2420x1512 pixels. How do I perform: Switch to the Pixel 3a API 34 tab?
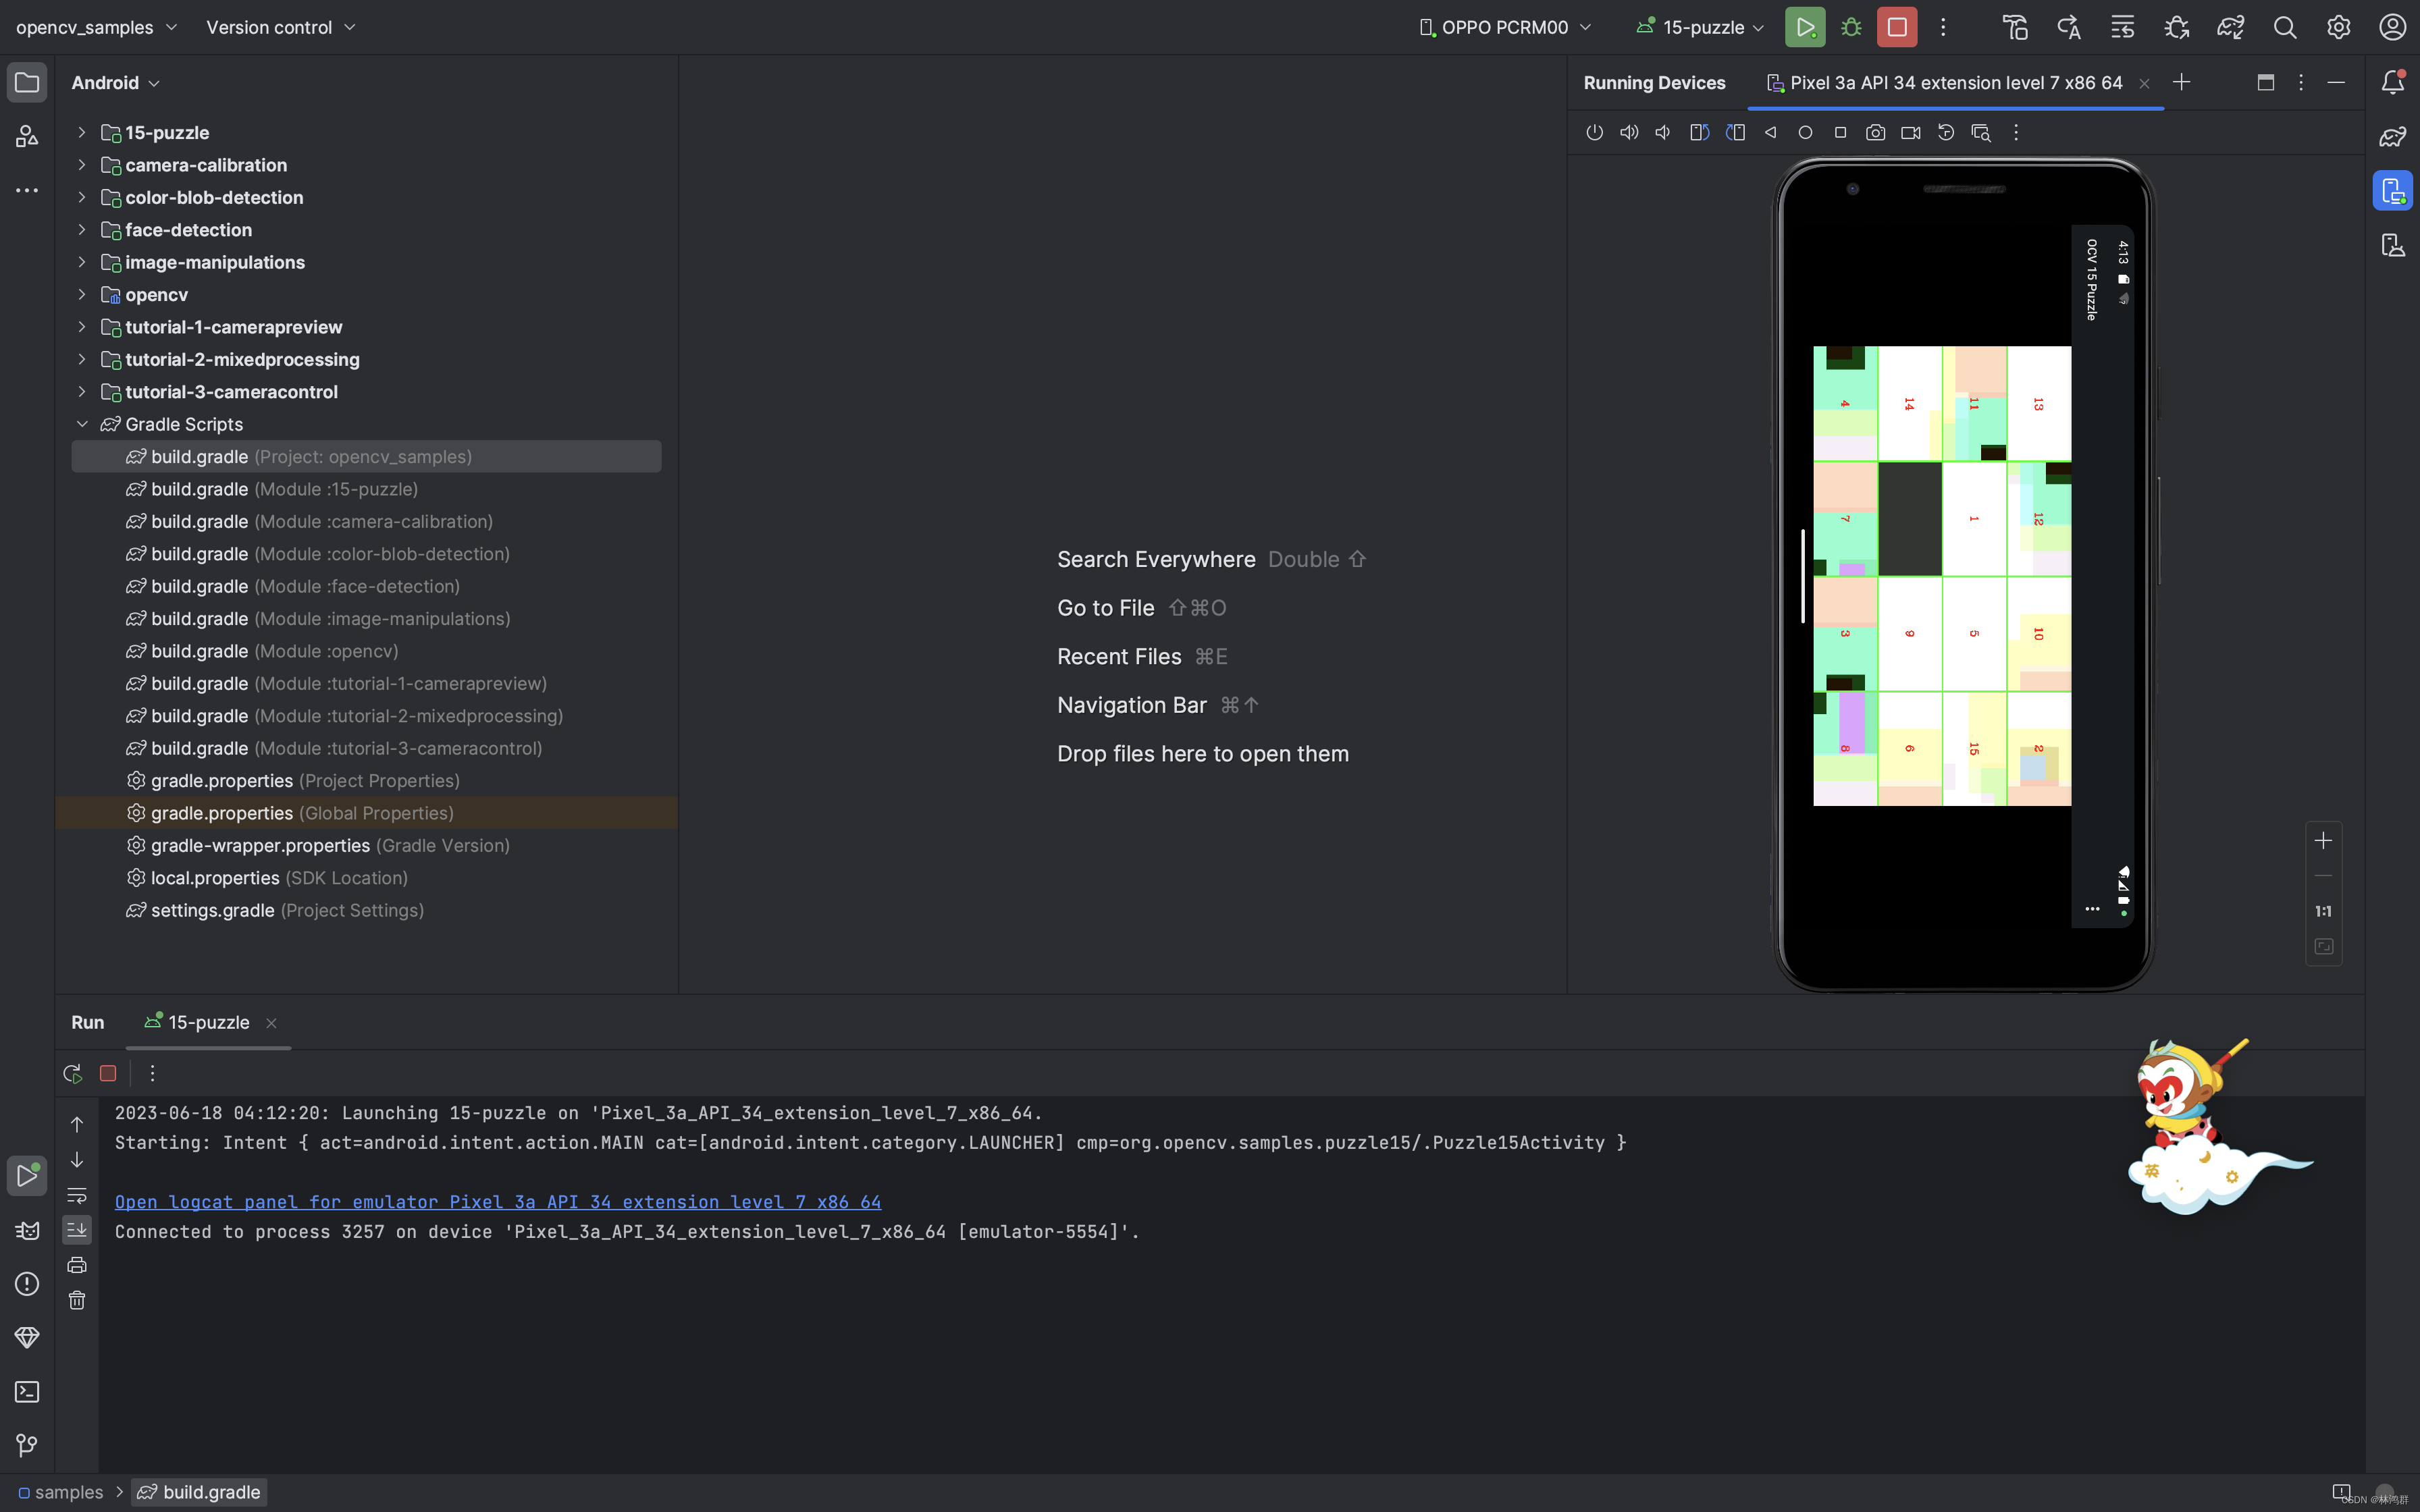(1955, 83)
